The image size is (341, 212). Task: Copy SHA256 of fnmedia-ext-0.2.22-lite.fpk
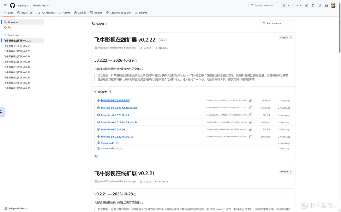[x=250, y=115]
